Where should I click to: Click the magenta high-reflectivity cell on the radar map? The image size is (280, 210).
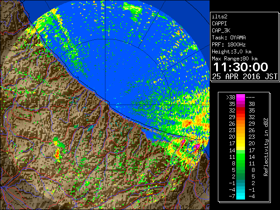pos(197,147)
